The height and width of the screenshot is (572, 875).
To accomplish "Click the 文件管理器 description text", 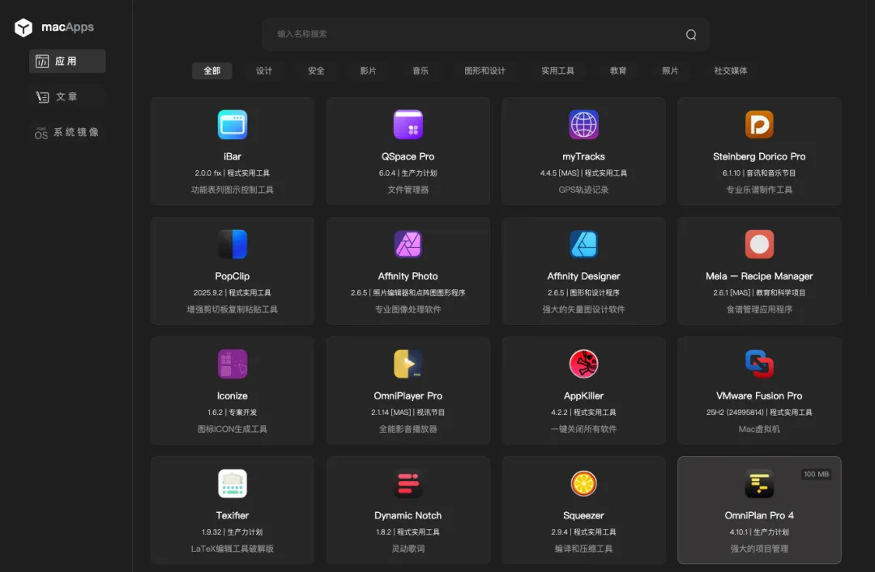I will coord(408,190).
